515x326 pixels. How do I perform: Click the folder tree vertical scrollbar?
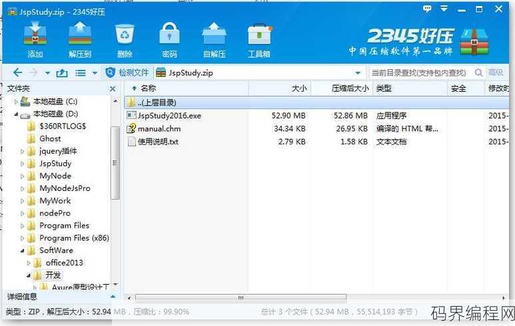tap(115, 163)
